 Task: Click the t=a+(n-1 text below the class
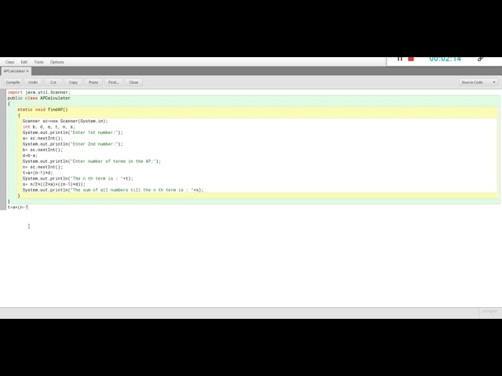[x=17, y=208]
